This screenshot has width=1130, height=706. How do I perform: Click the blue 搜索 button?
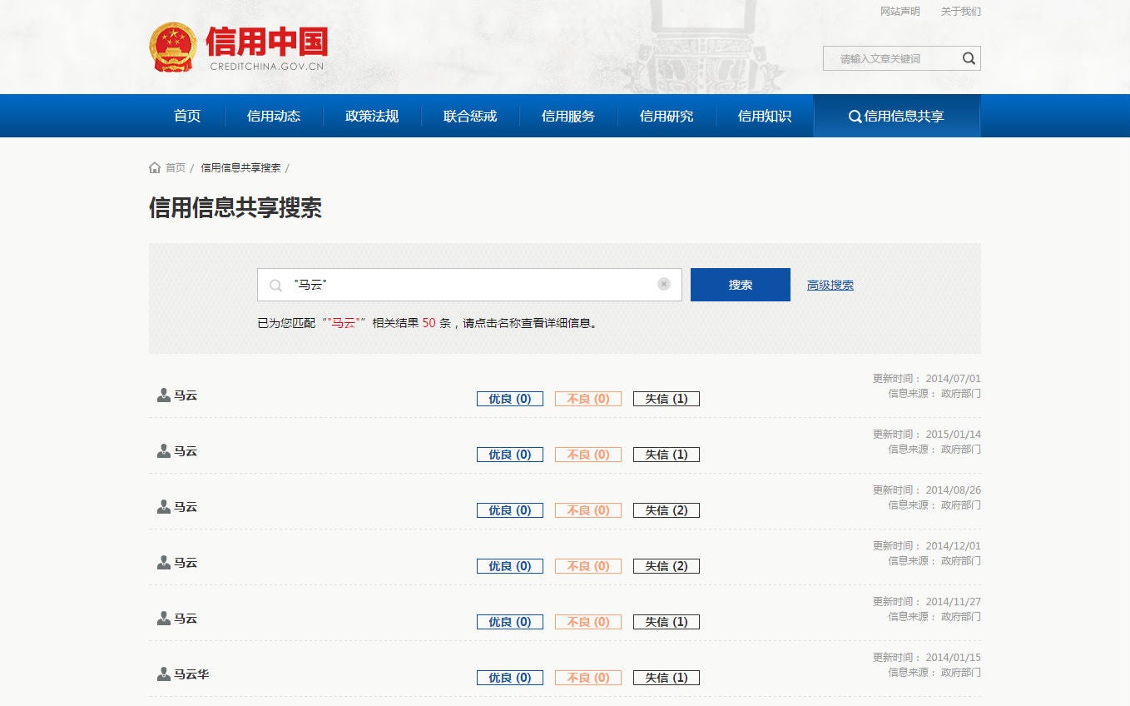[741, 285]
